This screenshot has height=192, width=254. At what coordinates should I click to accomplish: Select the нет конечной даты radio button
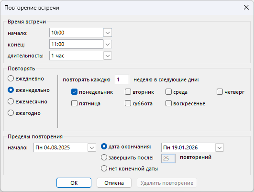click(104, 169)
